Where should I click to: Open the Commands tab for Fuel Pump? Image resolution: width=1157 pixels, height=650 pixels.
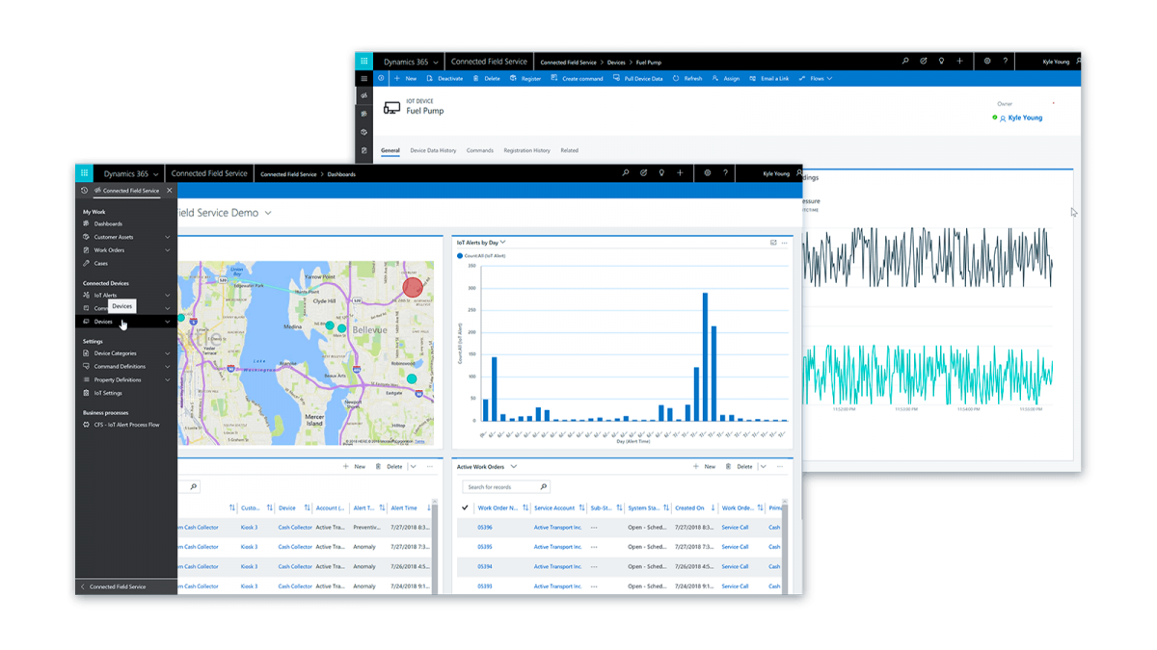pos(479,150)
